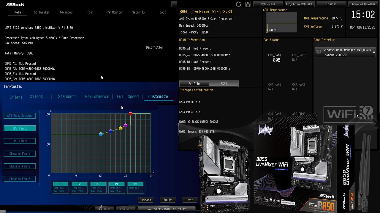Select Chassis Fan 2
The image size is (380, 213).
[20, 166]
